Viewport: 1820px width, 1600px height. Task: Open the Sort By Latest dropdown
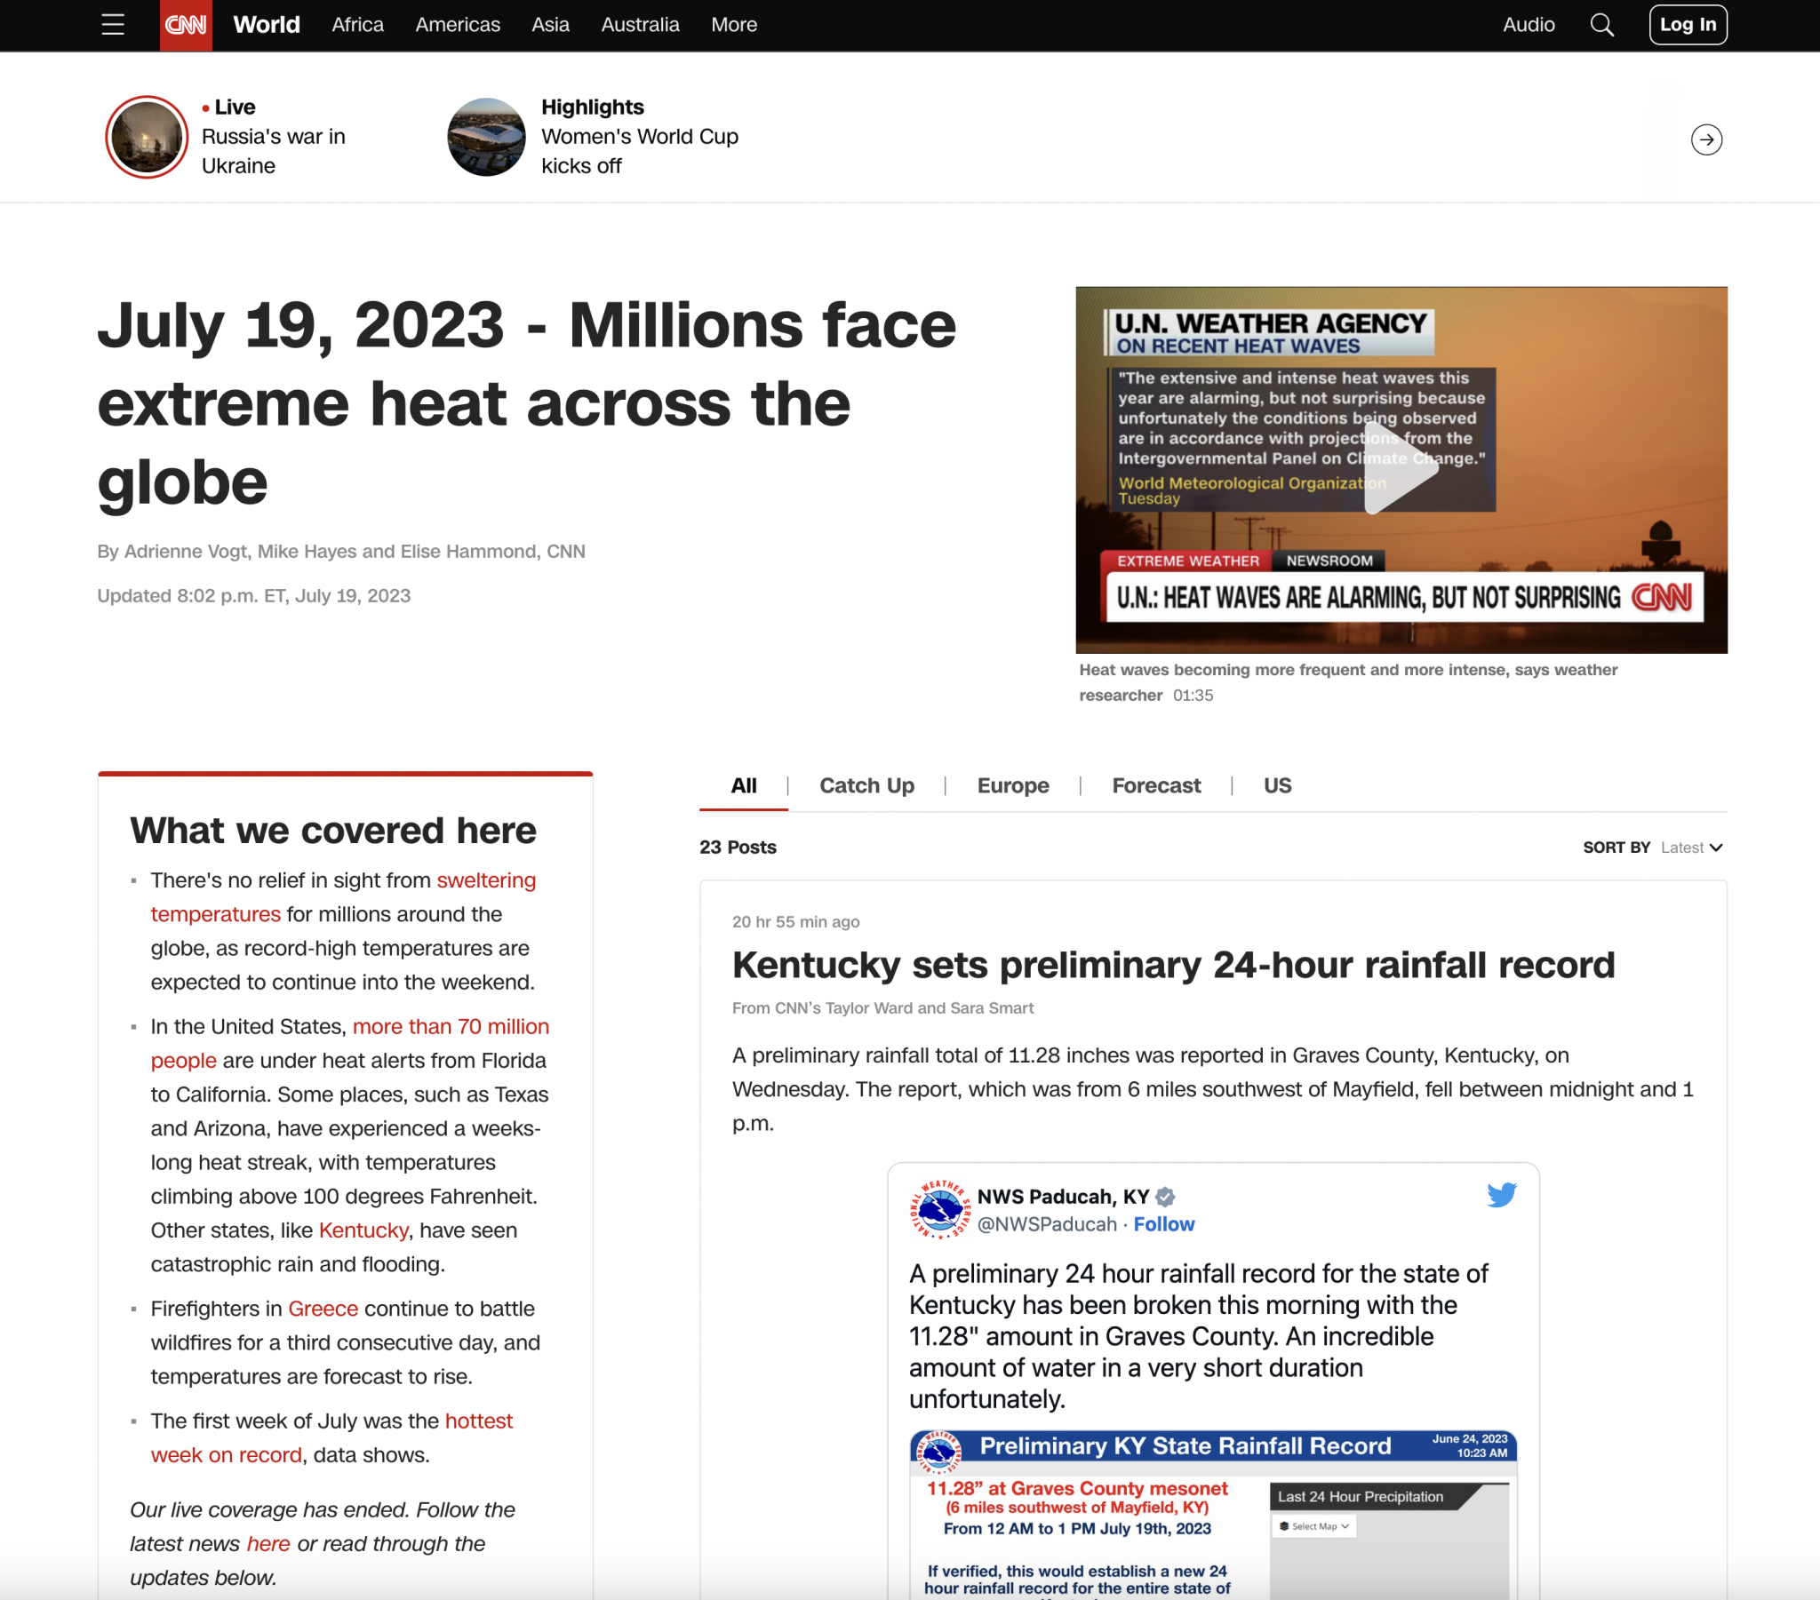coord(1690,848)
